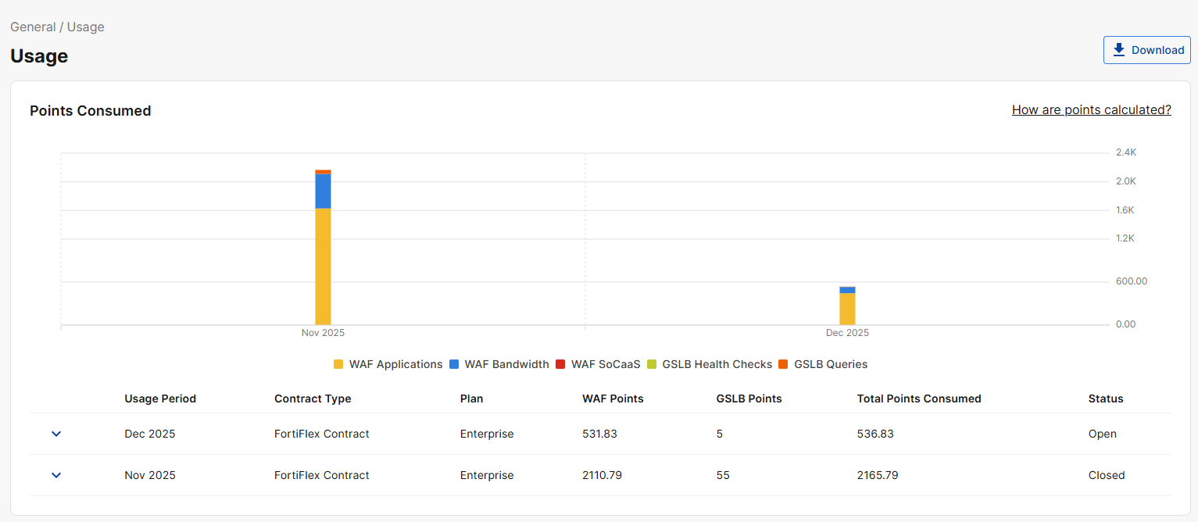This screenshot has width=1198, height=522.
Task: Expand the Nov 2025 usage row
Action: point(56,475)
